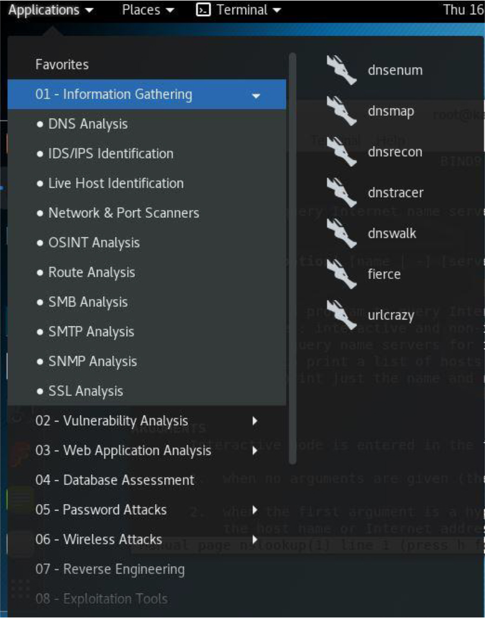
Task: Open the Favorites category
Action: [62, 65]
